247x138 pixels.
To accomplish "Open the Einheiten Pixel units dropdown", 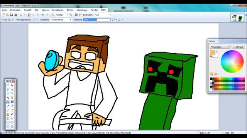I will coord(110,15).
